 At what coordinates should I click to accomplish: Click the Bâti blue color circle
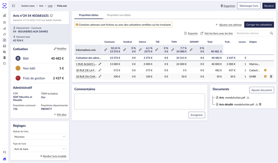pos(18,58)
